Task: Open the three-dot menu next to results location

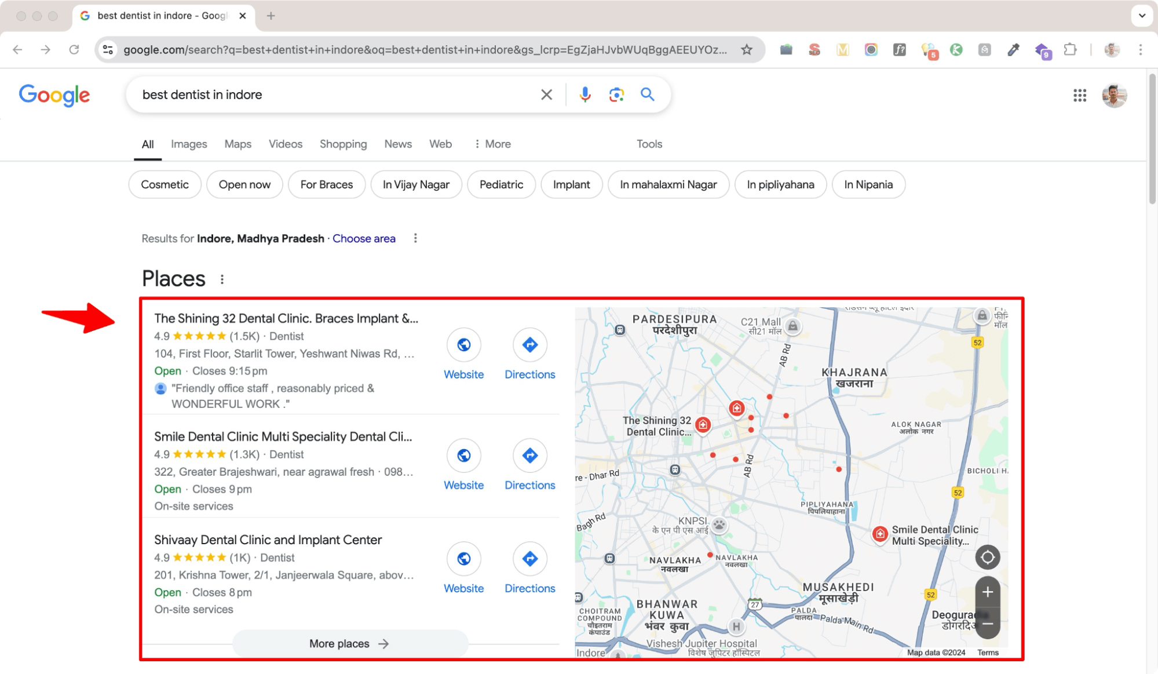Action: click(415, 238)
